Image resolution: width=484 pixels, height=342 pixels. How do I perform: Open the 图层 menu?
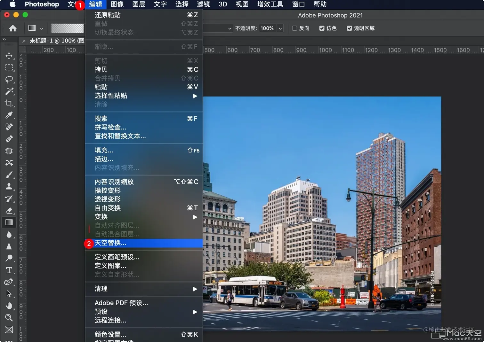(139, 4)
